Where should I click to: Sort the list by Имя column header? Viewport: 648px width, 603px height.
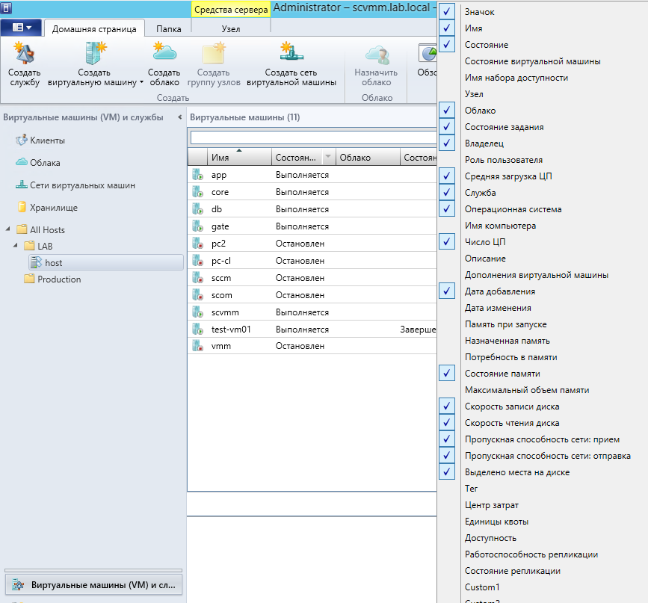click(x=239, y=158)
